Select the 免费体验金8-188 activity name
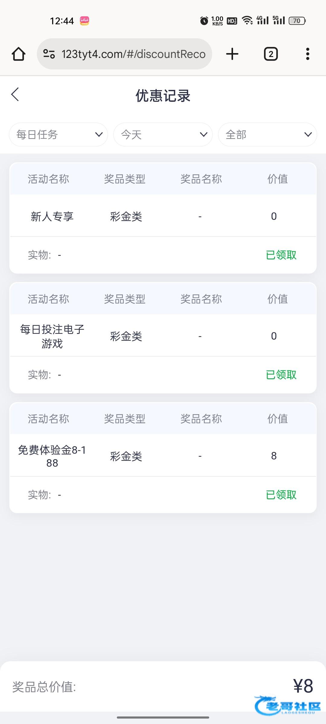 click(x=52, y=456)
